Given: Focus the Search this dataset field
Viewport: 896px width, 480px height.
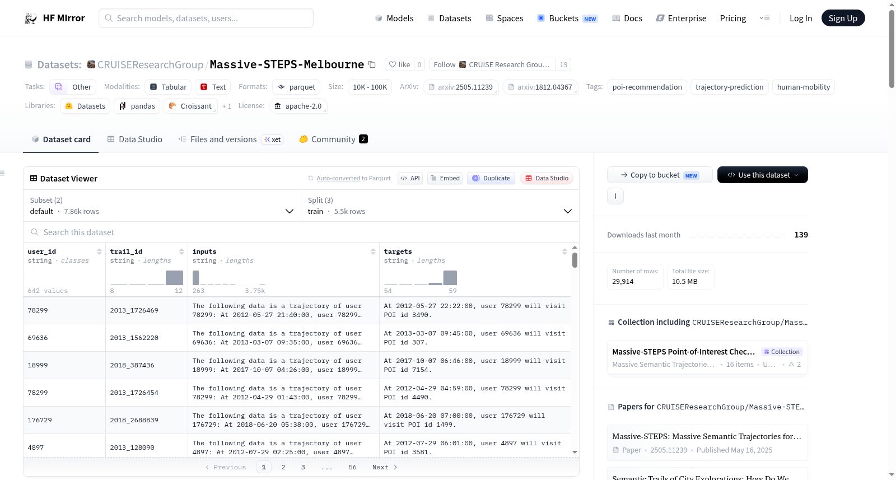Looking at the screenshot, I should [301, 232].
